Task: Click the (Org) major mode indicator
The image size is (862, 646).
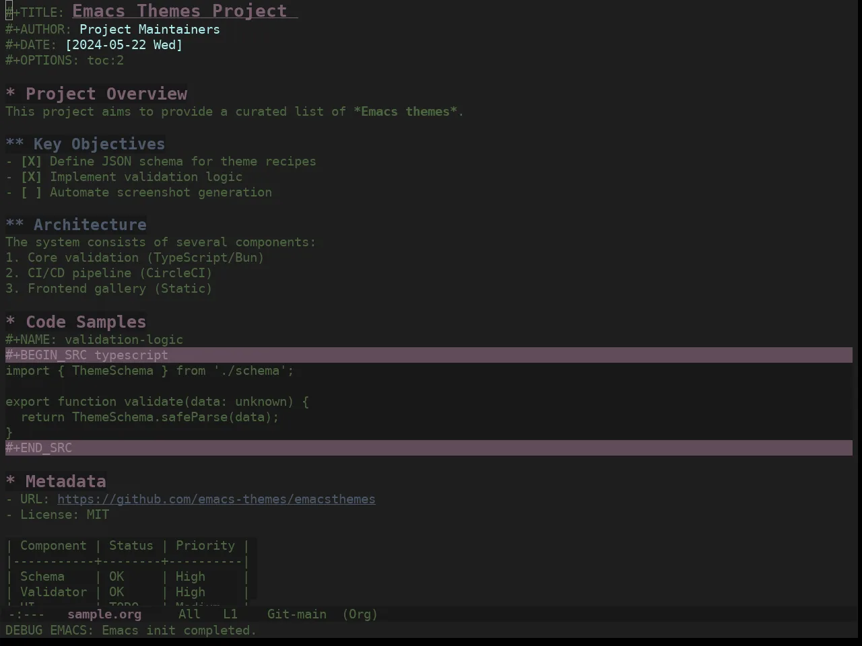Action: point(360,614)
